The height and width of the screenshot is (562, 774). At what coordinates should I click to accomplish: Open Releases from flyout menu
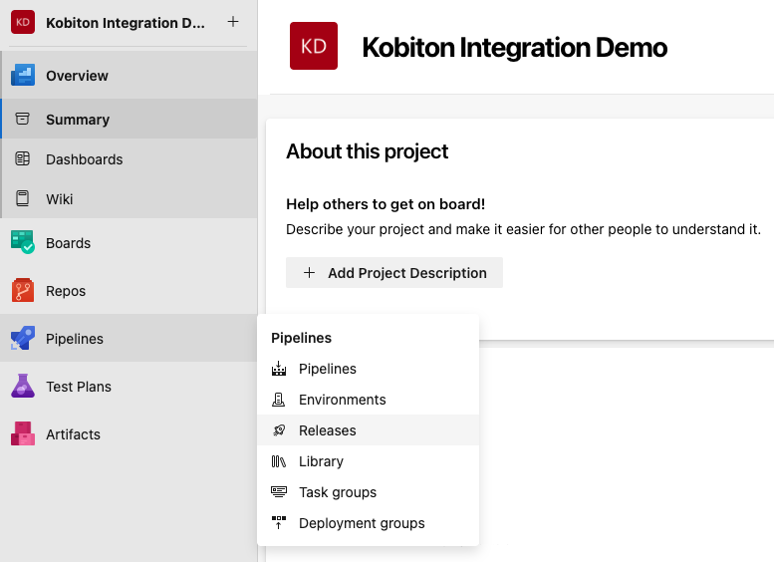pyautogui.click(x=369, y=430)
